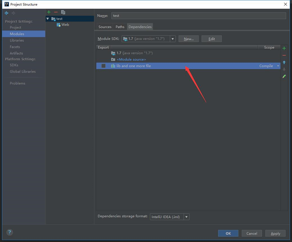
Task: Toggle the Export checkbox for lib
Action: coord(103,66)
